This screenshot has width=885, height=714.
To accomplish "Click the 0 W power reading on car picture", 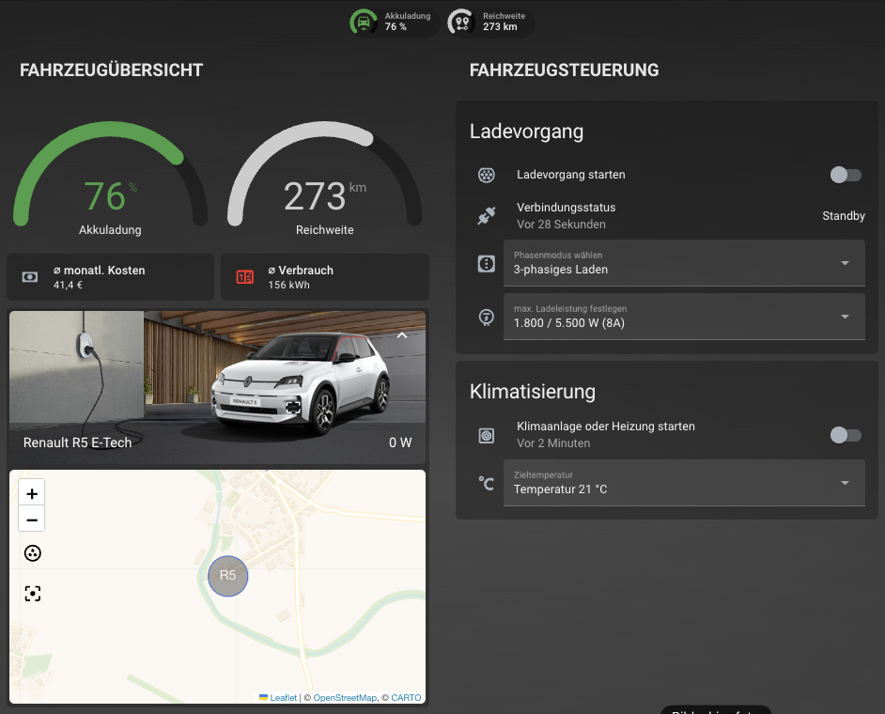I will click(x=400, y=442).
